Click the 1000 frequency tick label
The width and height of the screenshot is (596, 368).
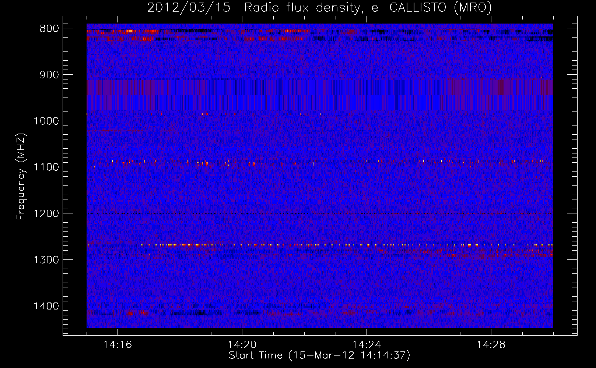click(46, 121)
